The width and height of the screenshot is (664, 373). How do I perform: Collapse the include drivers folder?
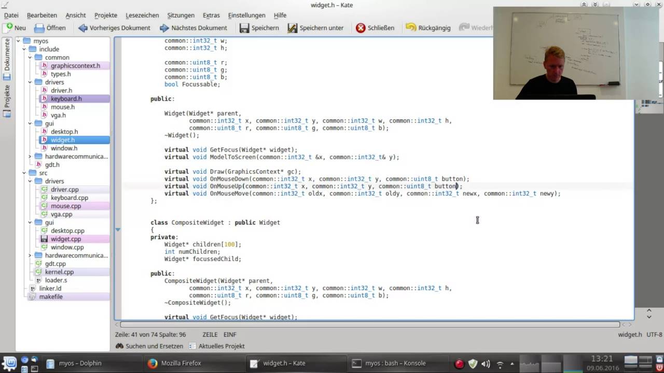pos(30,82)
